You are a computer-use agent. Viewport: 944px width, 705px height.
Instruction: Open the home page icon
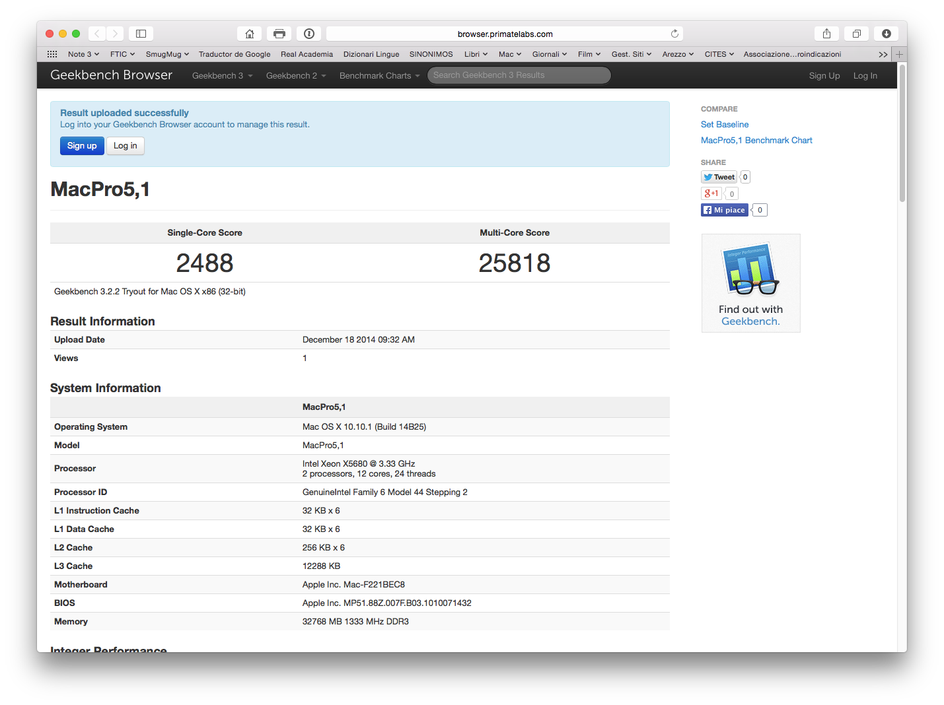point(250,34)
